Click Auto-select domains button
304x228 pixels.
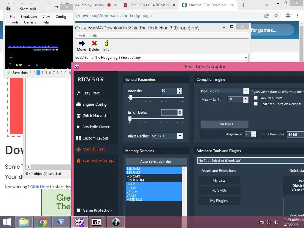pyautogui.click(x=156, y=161)
